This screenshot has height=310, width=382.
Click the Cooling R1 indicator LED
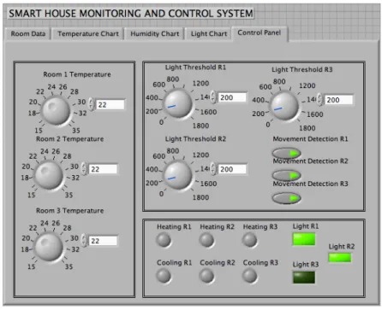[164, 276]
